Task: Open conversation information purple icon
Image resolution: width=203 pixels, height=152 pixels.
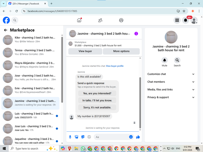Action: tap(136, 34)
